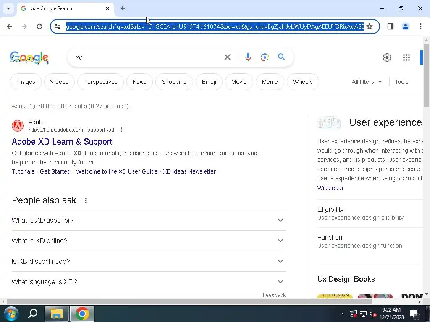Image resolution: width=430 pixels, height=322 pixels.
Task: Clear the search box with the X
Action: pyautogui.click(x=228, y=57)
